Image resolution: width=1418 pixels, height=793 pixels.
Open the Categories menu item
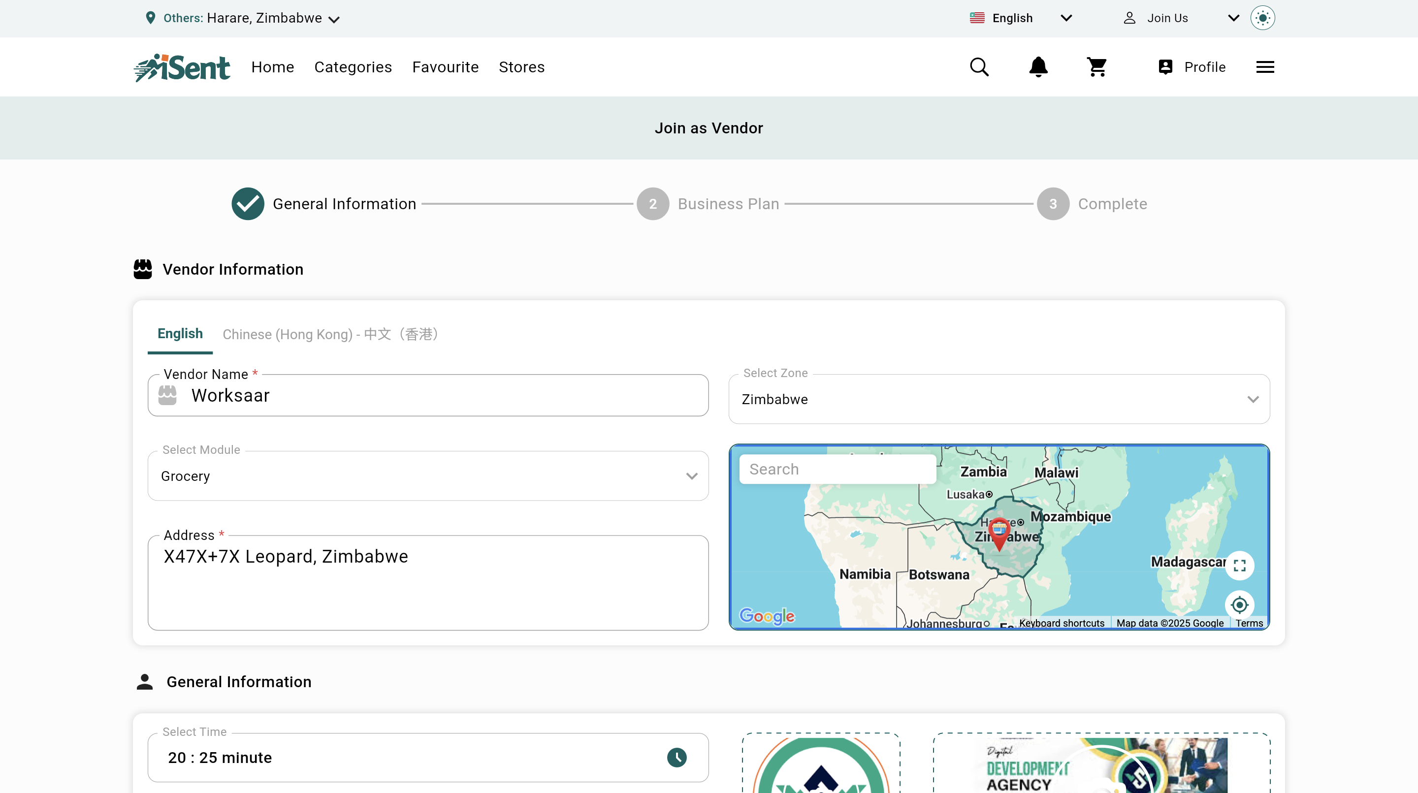pos(353,67)
